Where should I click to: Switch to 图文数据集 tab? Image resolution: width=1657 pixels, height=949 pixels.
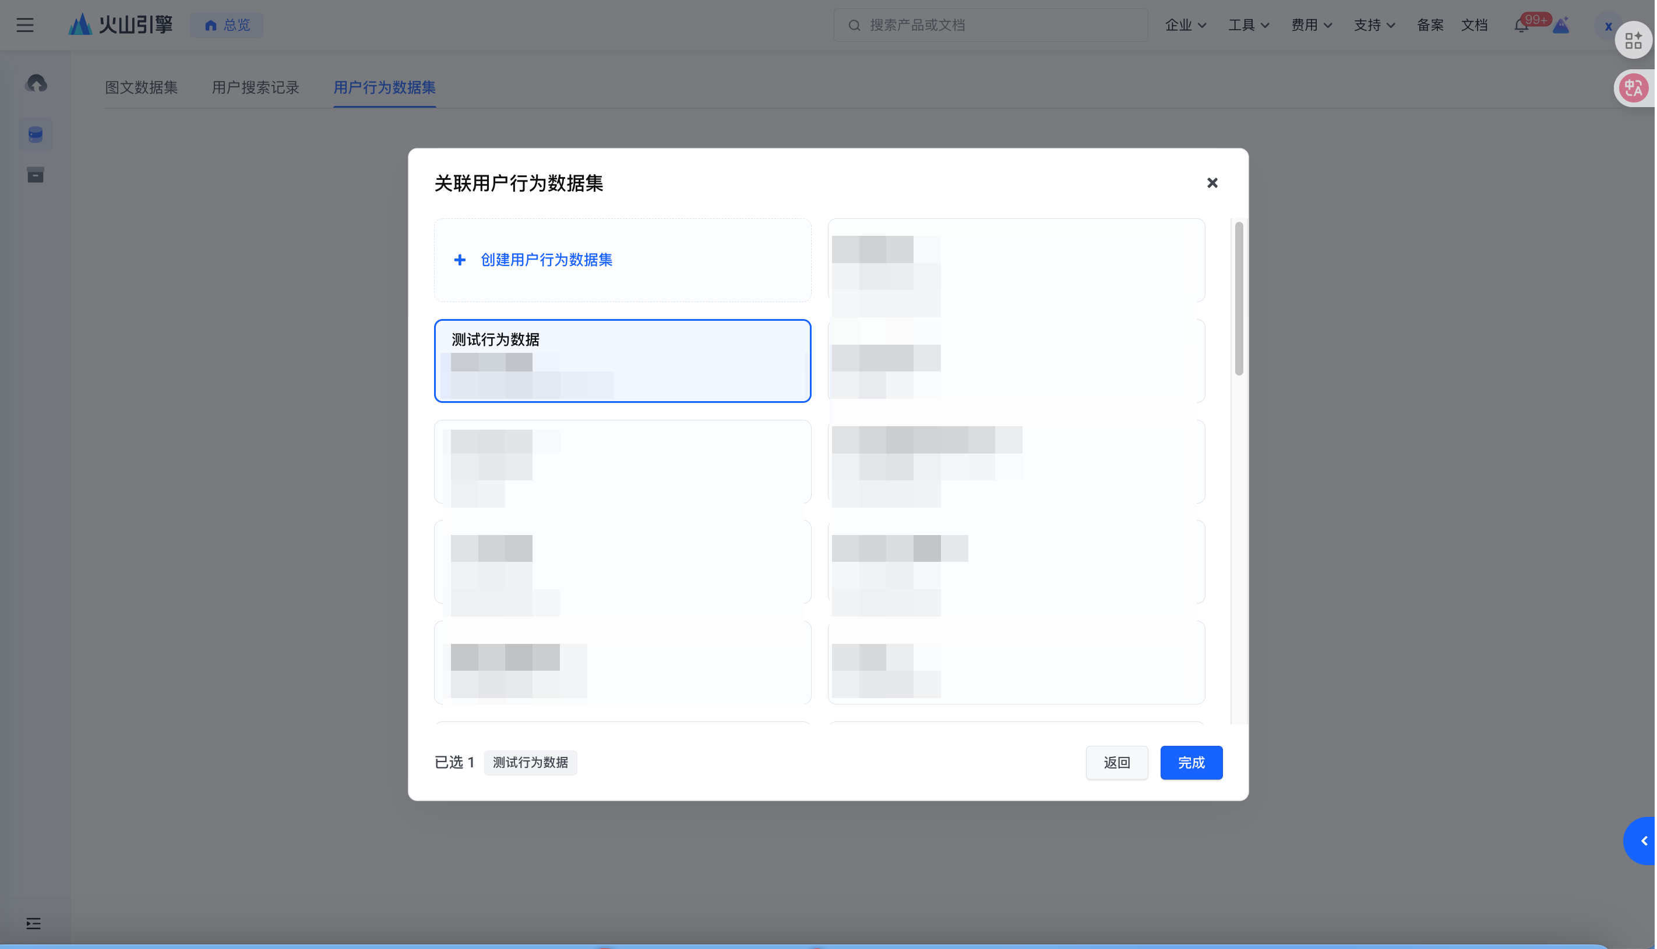[x=142, y=87]
